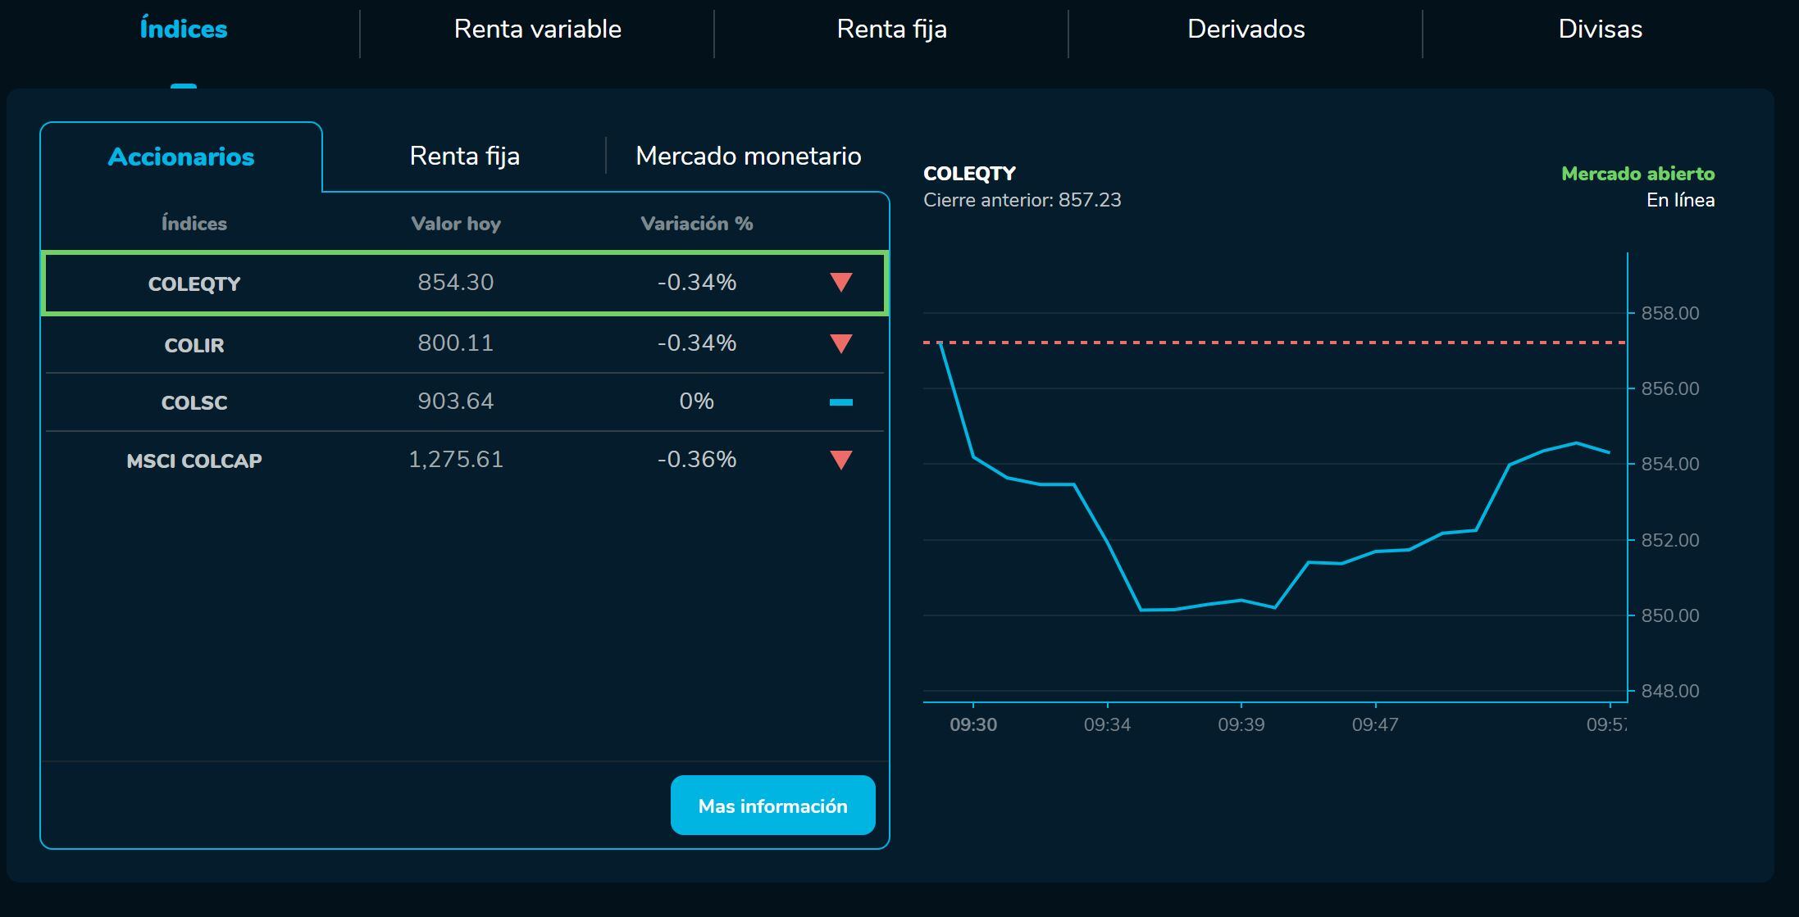Screen dimensions: 1799x917
Task: Open the Renta variable section
Action: coord(539,29)
